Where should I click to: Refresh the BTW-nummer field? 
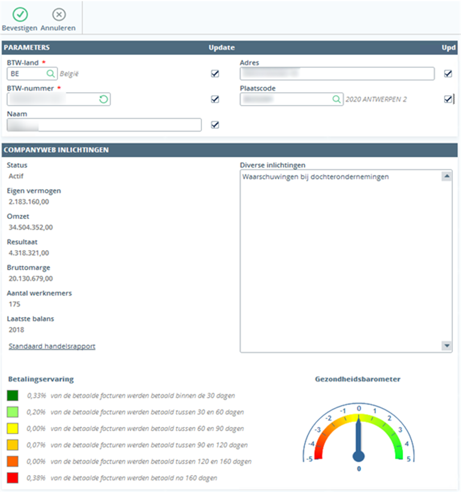click(x=103, y=99)
